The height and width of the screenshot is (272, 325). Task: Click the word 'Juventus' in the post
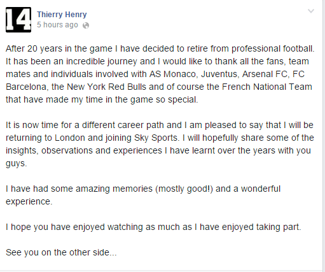point(219,74)
